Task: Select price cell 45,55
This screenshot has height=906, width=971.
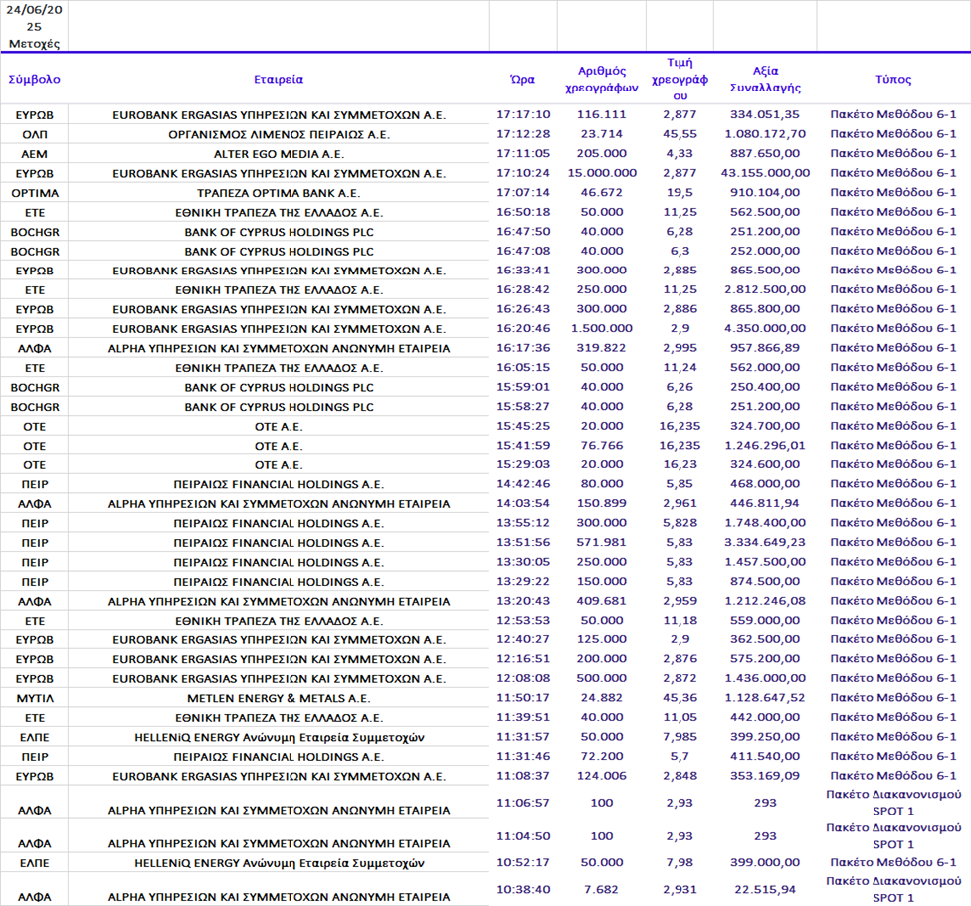Action: tap(680, 133)
